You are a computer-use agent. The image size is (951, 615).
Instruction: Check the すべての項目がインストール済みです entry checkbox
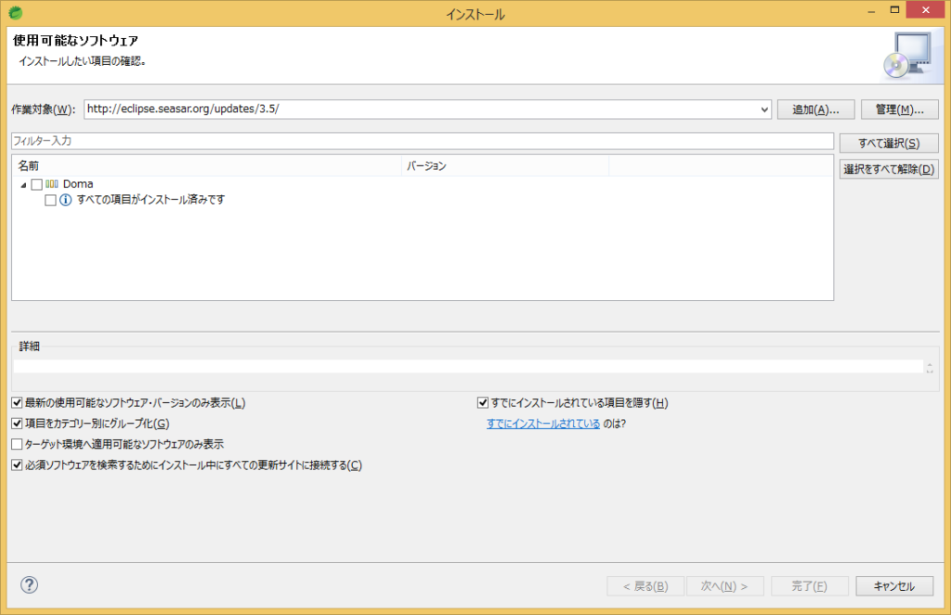pyautogui.click(x=51, y=200)
